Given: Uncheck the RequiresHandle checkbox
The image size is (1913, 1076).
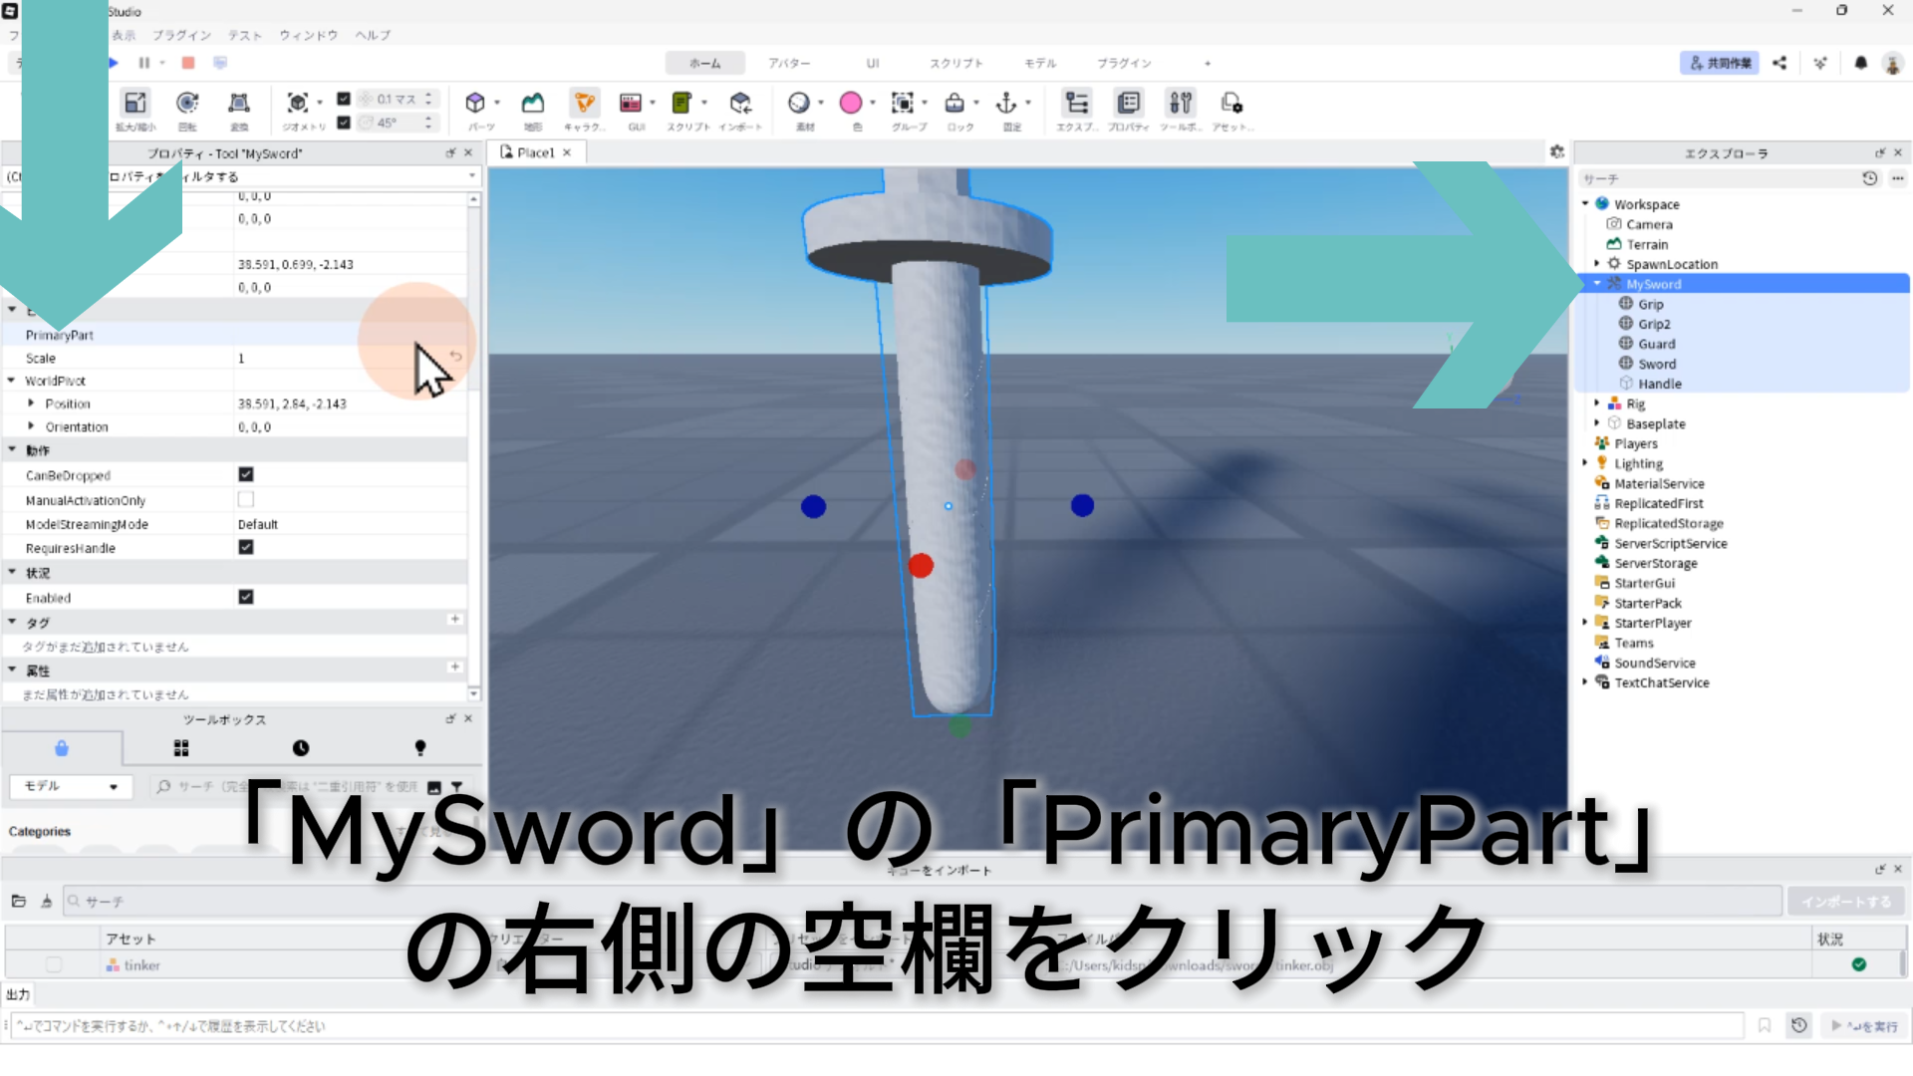Looking at the screenshot, I should [x=246, y=547].
